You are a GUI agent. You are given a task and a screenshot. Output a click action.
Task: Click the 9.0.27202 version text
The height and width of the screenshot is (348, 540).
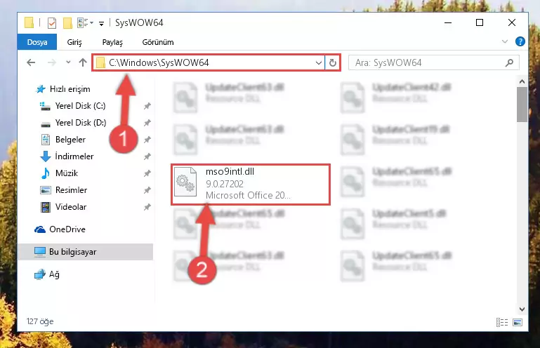pyautogui.click(x=225, y=184)
